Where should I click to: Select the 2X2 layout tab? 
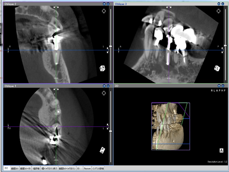pyautogui.click(x=6, y=168)
